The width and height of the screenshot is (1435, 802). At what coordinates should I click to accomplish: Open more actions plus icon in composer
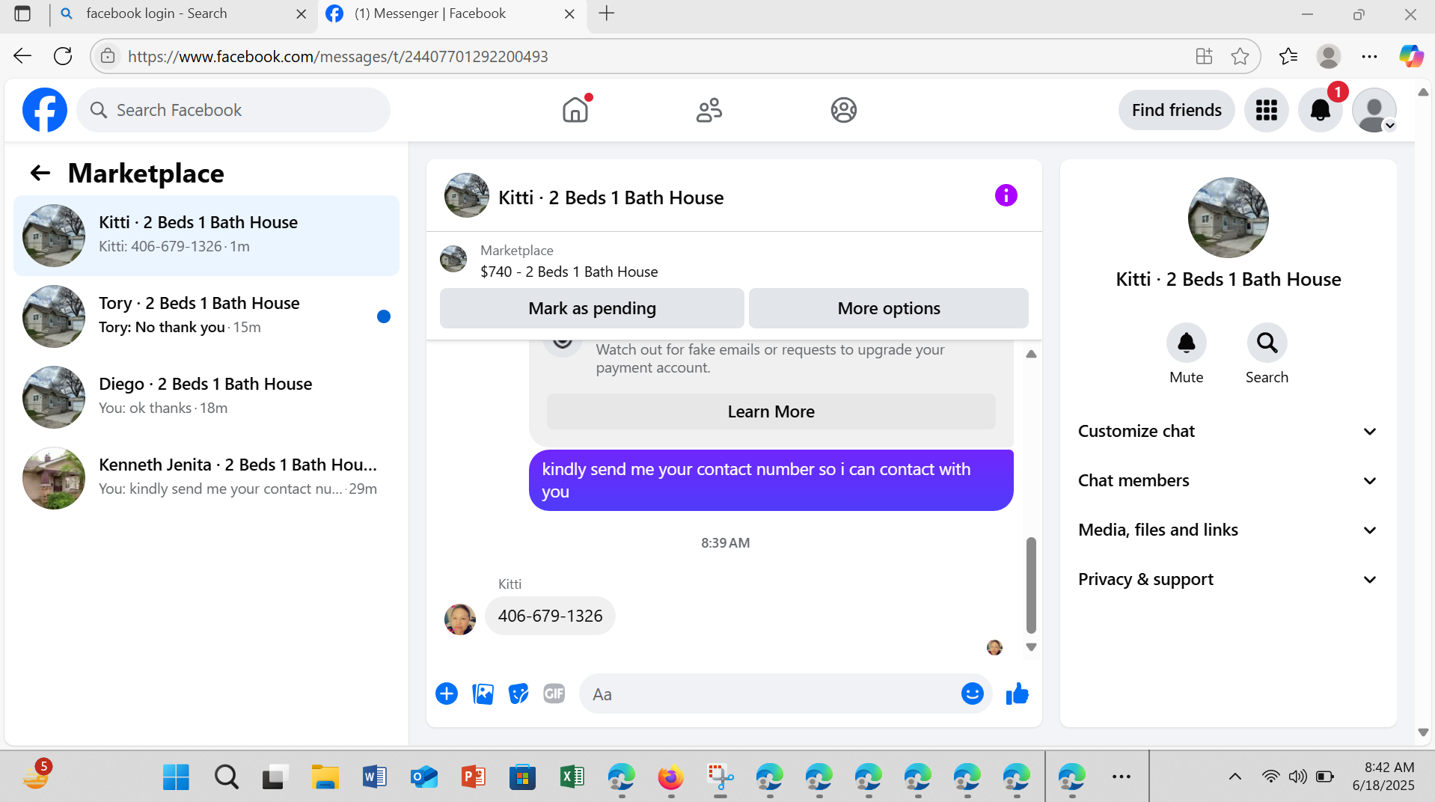(447, 694)
